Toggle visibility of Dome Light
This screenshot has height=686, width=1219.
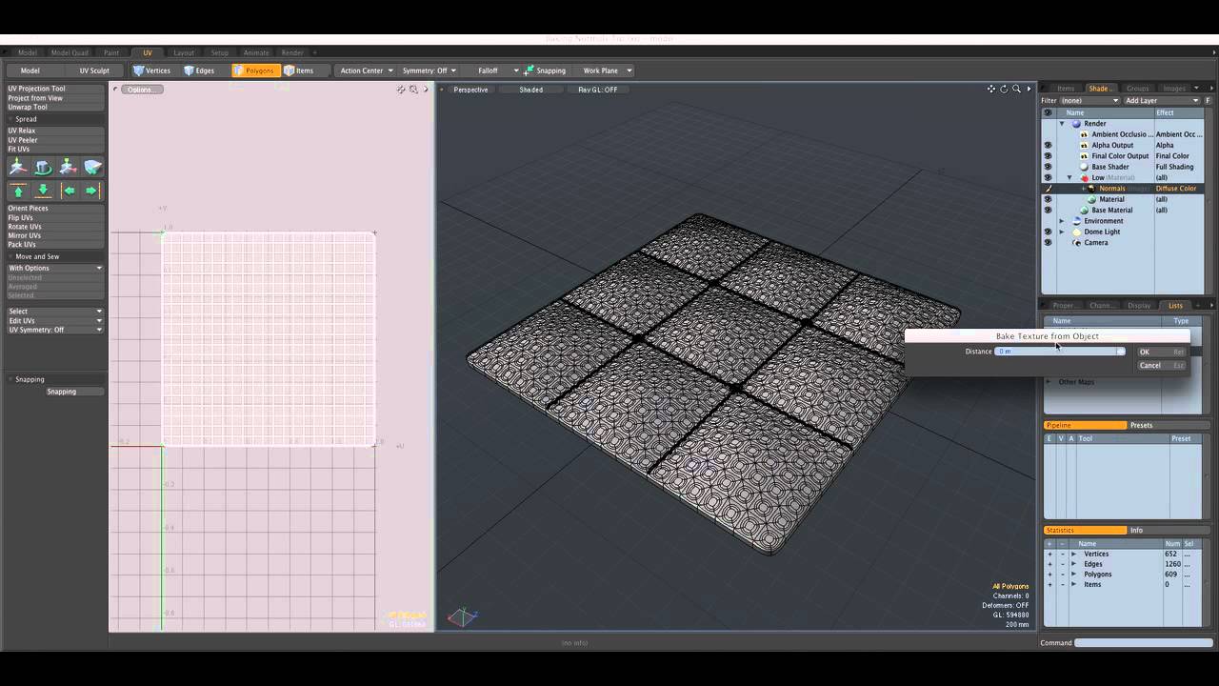[x=1048, y=232]
